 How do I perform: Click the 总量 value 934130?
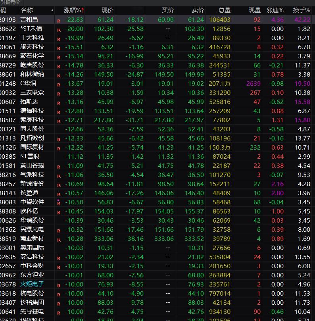(x=220, y=312)
